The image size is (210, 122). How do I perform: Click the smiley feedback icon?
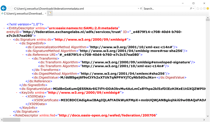point(208,9)
